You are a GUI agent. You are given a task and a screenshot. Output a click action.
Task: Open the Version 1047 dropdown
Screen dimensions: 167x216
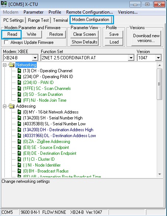(158, 58)
